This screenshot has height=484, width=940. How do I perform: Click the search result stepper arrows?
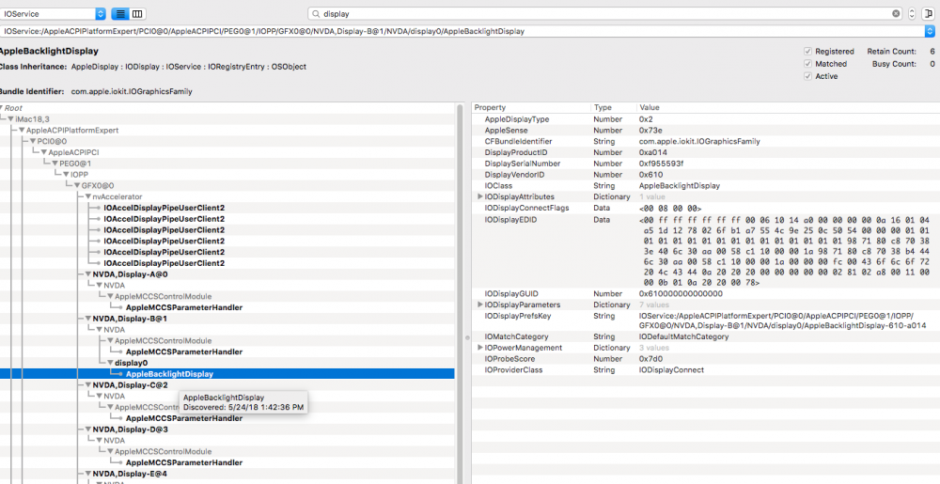pos(912,13)
